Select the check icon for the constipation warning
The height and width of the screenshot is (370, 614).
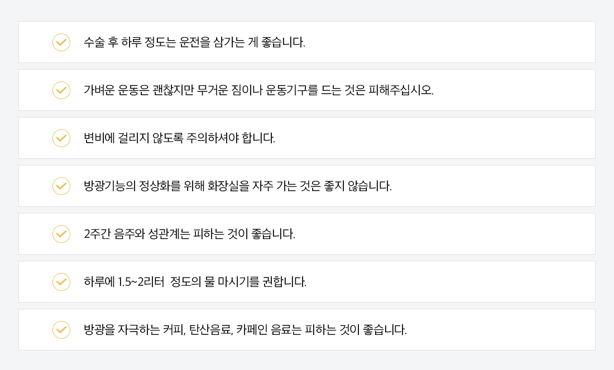click(x=61, y=138)
